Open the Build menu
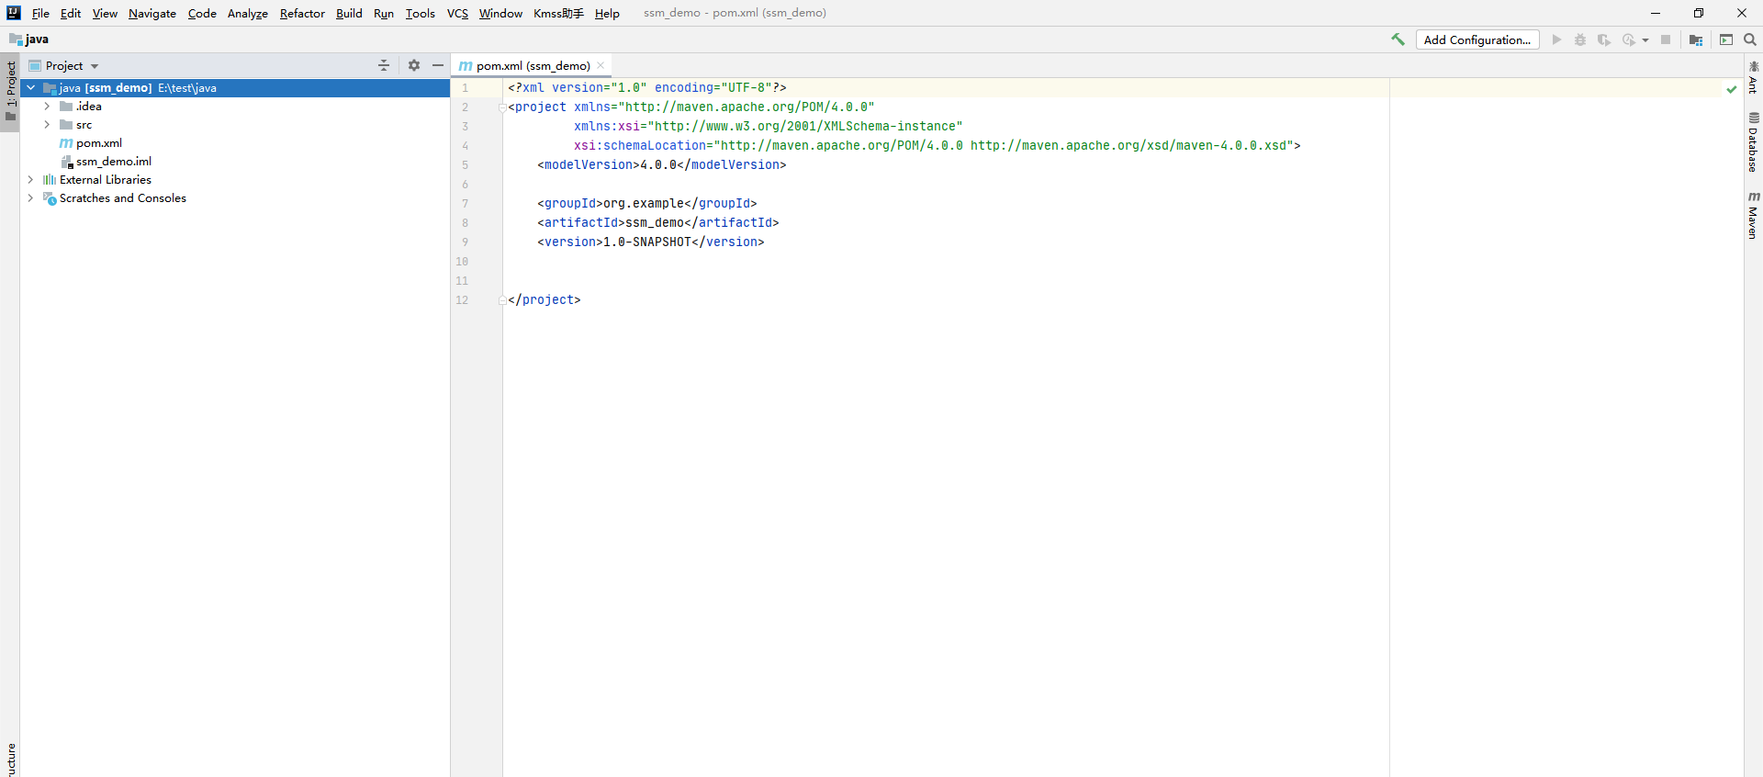 tap(349, 13)
